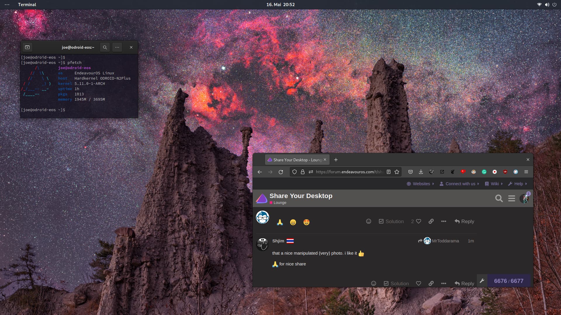Click the power icon in top bar
The image size is (561, 315).
pyautogui.click(x=554, y=5)
